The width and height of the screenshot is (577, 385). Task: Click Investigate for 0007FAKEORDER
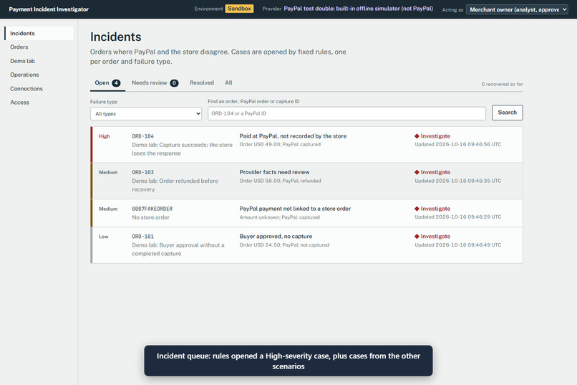435,209
